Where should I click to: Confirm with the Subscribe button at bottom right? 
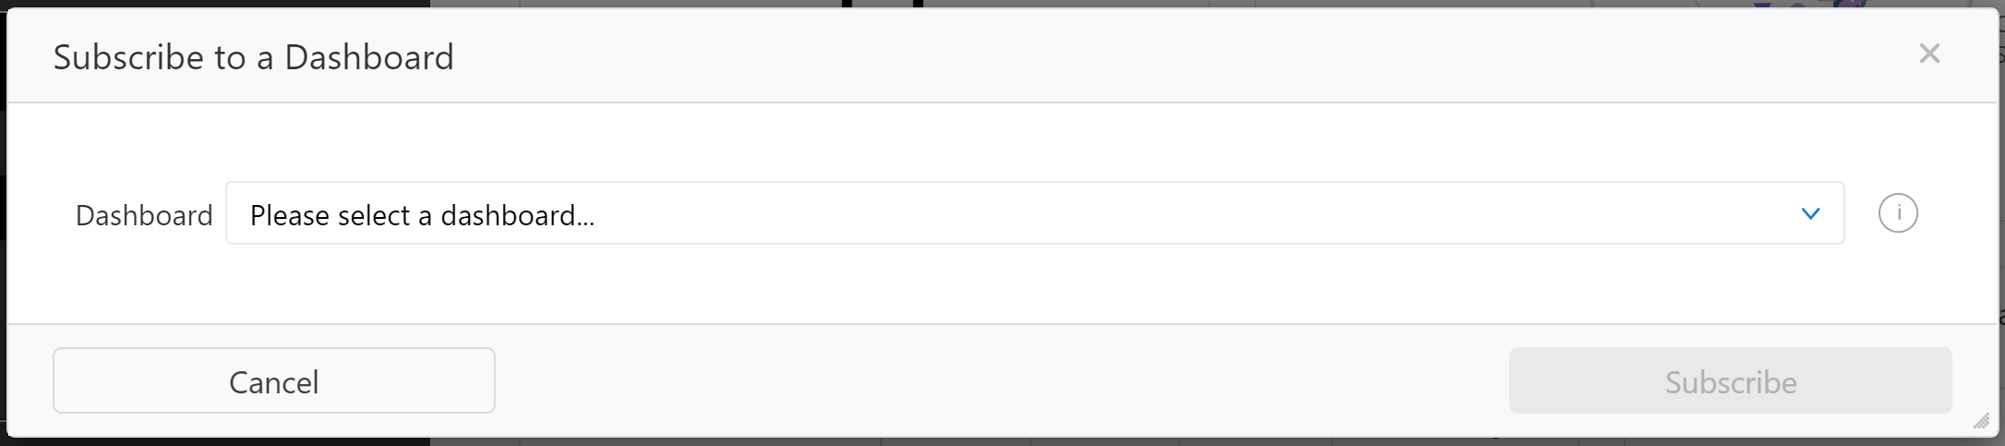pos(1730,380)
